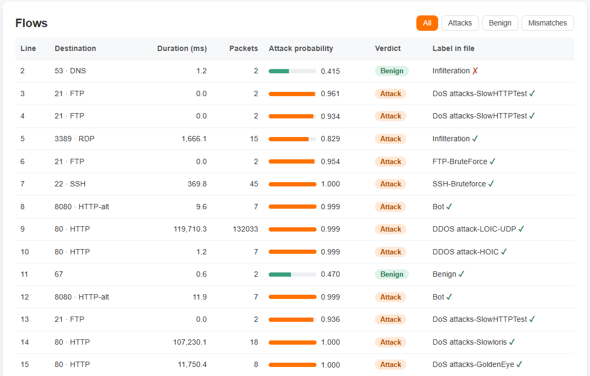Click the check mark beside DDOS attack-LOIC-UDP

[x=521, y=229]
